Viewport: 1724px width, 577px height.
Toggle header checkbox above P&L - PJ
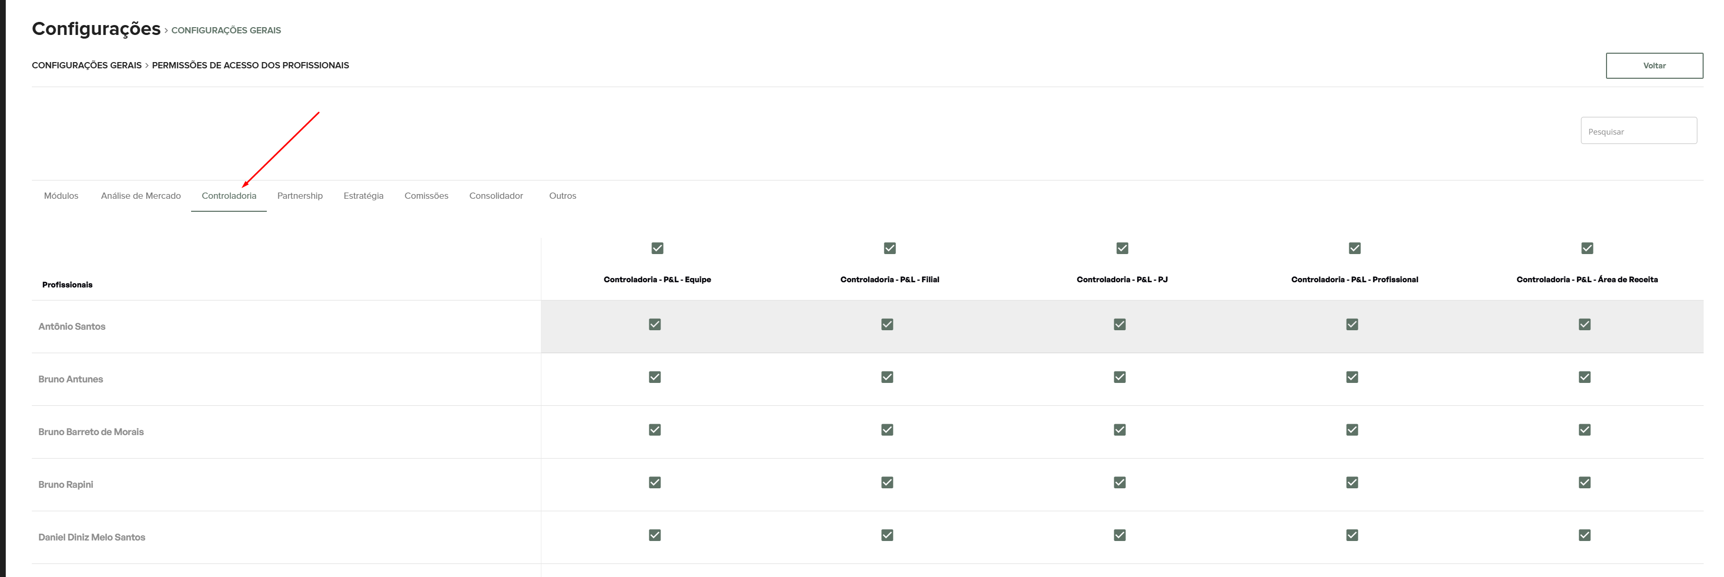[x=1123, y=248]
